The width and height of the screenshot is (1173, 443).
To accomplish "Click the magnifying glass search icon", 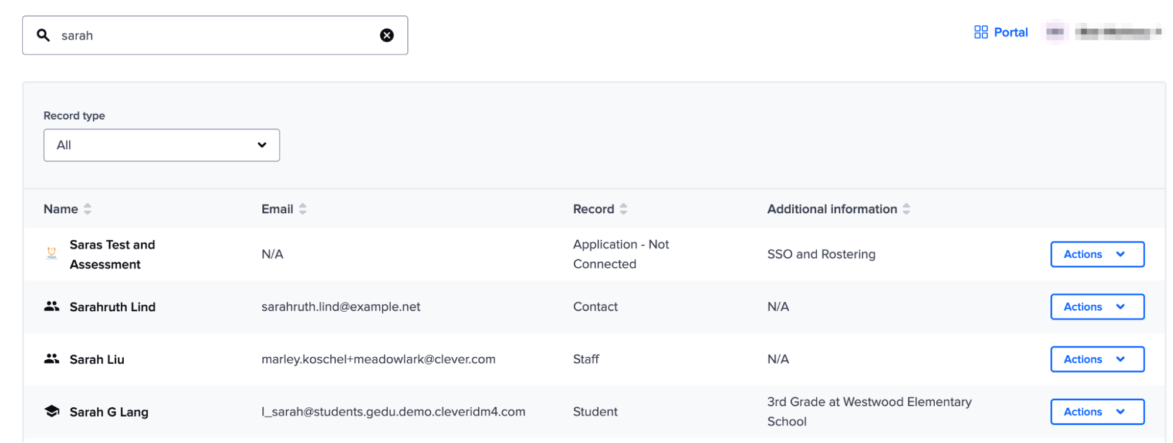I will tap(43, 35).
